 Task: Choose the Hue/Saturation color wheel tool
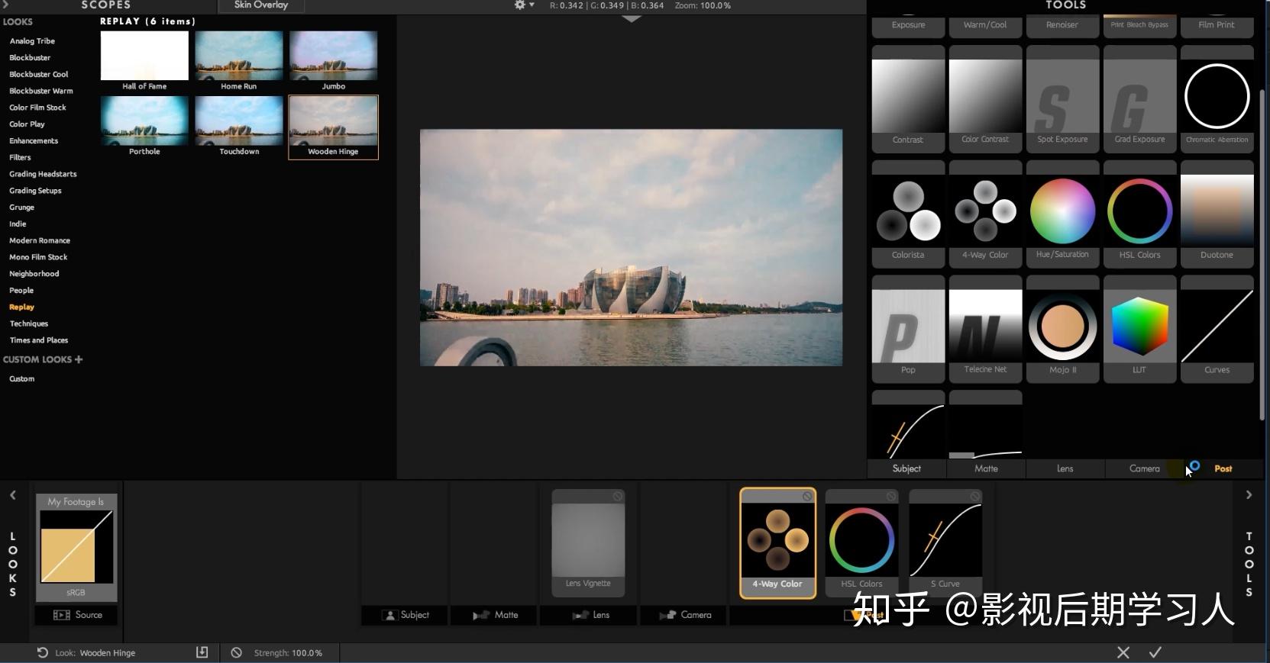click(1062, 214)
